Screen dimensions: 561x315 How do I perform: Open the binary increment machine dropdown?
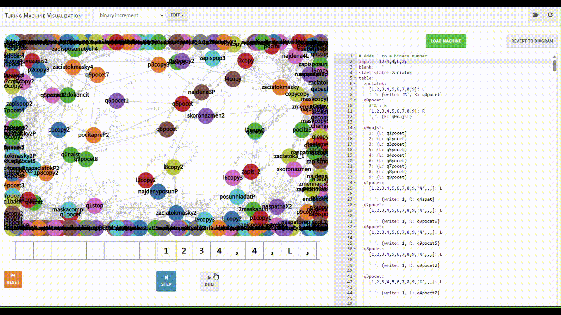click(x=129, y=15)
